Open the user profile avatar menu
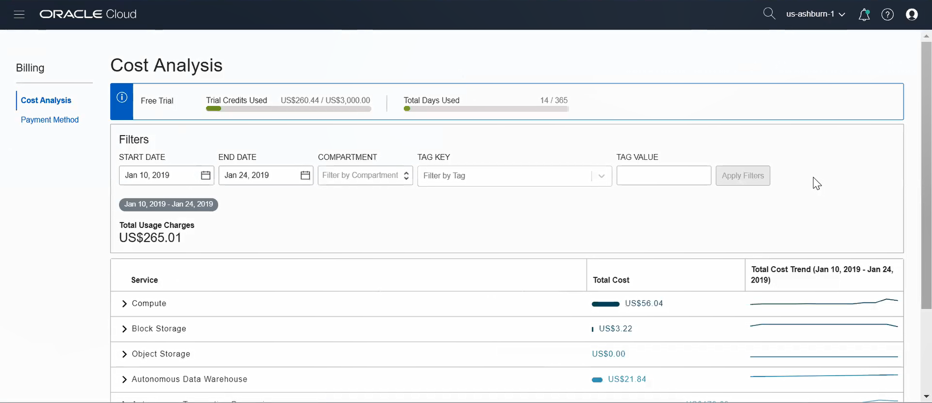 click(912, 15)
